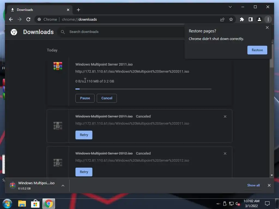Reload the downloads page
279x209 pixels.
[x=28, y=19]
